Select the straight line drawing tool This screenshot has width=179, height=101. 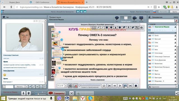coord(102,27)
